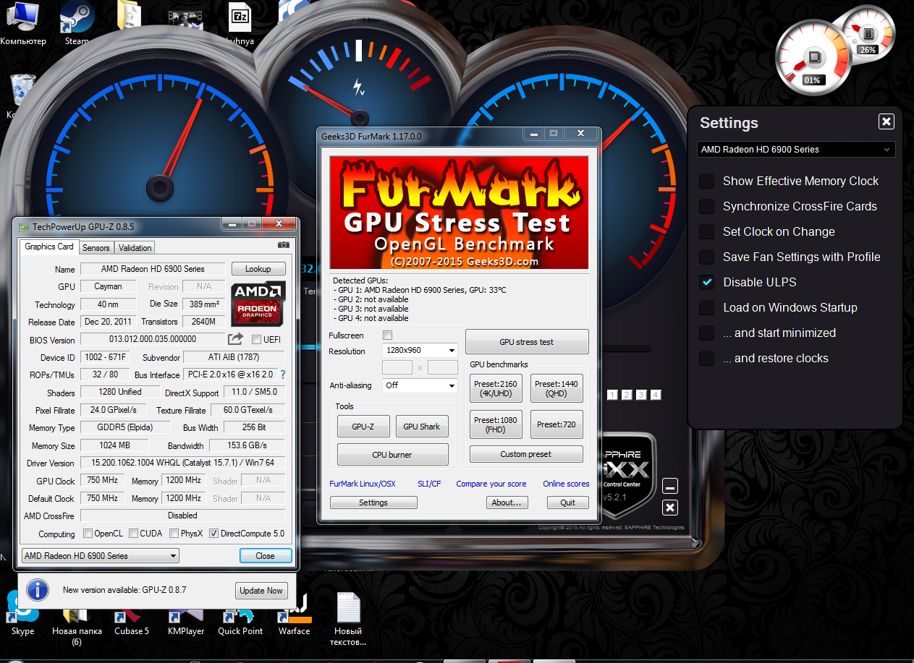This screenshot has height=663, width=914.
Task: Click the RAM meter gadget showing 26%
Action: 868,33
